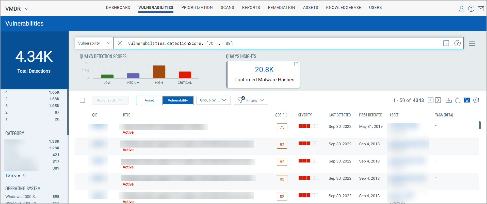Click the 4.34K Total Detections count
Screen dimensions: 487x204
pyautogui.click(x=34, y=56)
